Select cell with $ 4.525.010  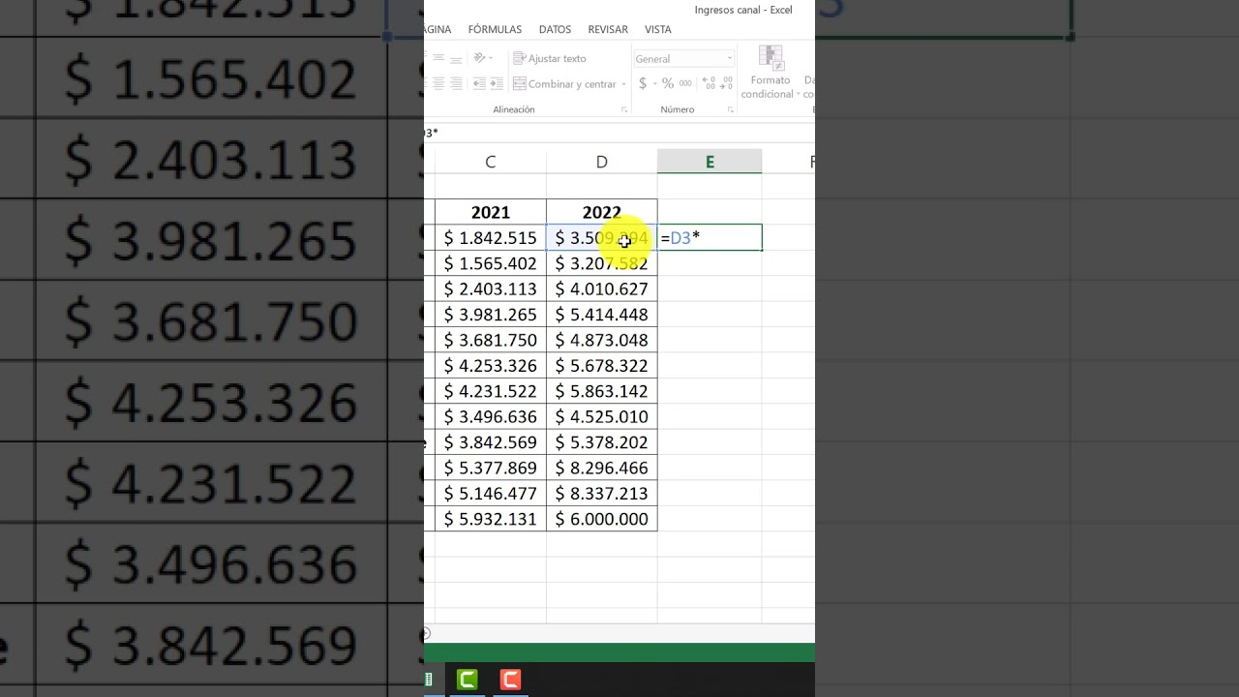click(602, 416)
